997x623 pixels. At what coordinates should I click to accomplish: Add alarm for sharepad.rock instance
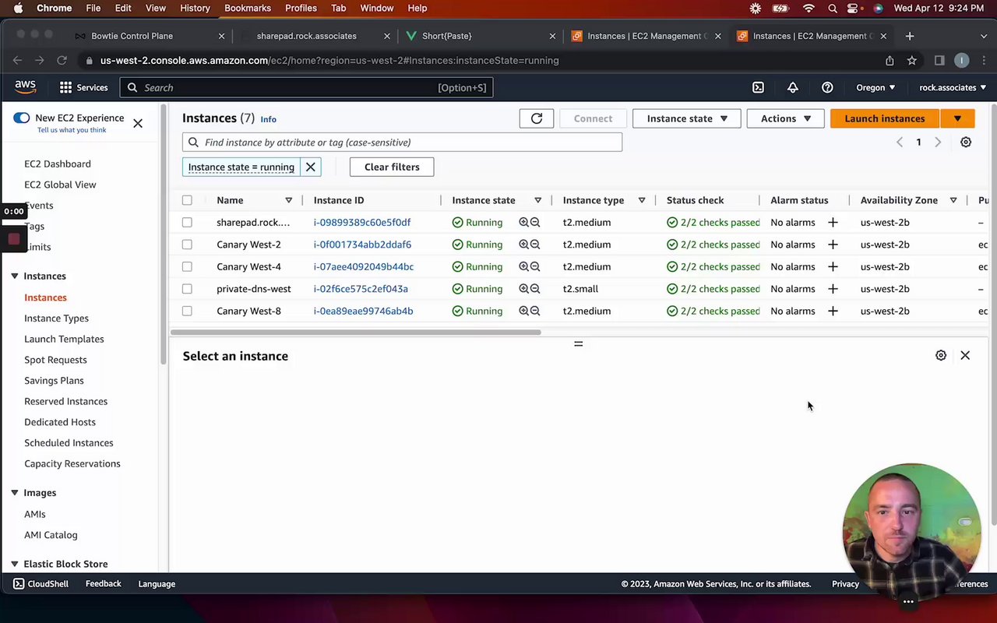point(833,223)
